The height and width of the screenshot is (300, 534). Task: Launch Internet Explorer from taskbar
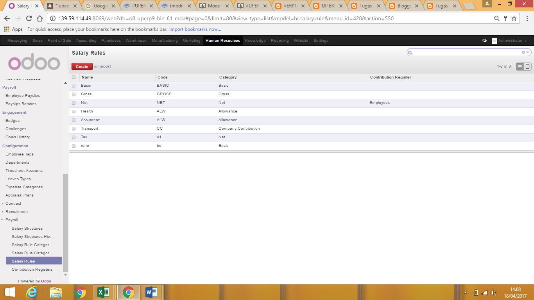pos(32,292)
